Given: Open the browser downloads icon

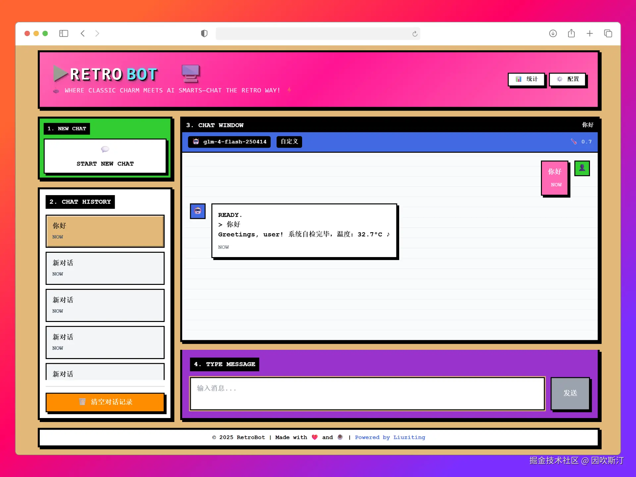Looking at the screenshot, I should (x=553, y=33).
